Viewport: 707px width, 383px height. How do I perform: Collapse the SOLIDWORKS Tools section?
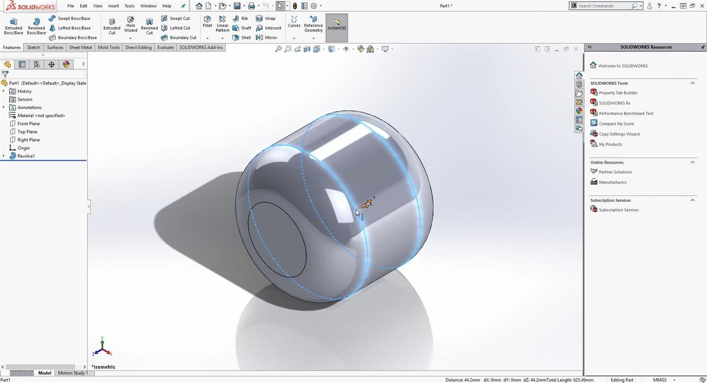(x=692, y=83)
